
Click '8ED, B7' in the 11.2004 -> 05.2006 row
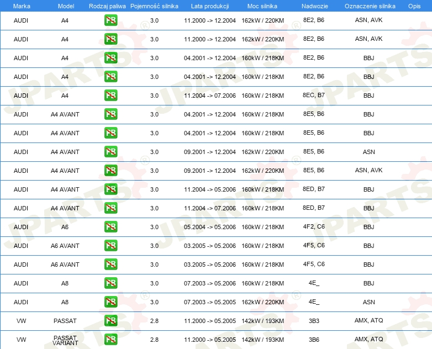(x=314, y=189)
